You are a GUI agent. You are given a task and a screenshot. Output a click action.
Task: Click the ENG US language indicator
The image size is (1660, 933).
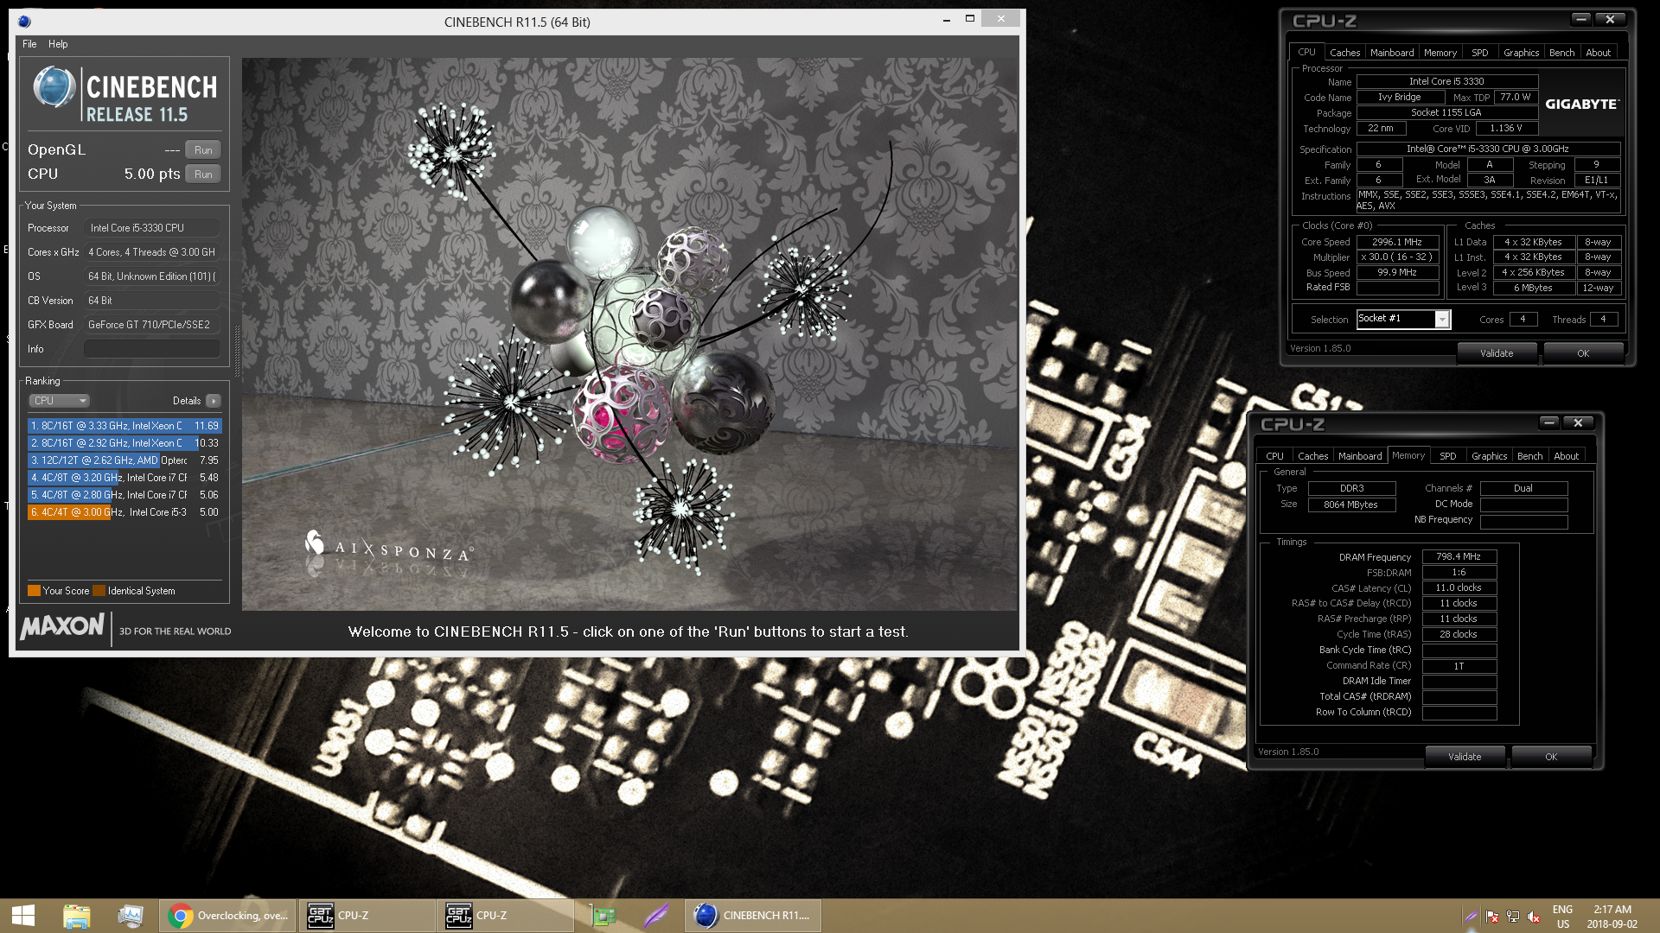click(x=1562, y=917)
